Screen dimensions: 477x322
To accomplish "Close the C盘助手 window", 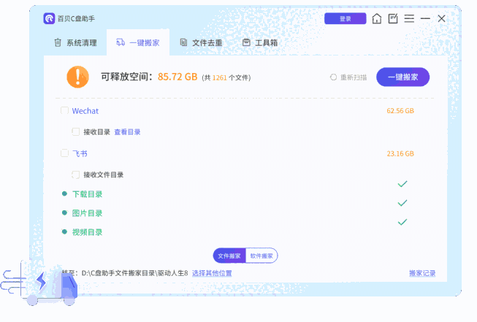I will click(x=441, y=18).
